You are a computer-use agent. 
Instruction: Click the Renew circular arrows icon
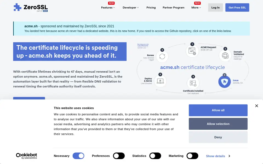pyautogui.click(x=162, y=56)
